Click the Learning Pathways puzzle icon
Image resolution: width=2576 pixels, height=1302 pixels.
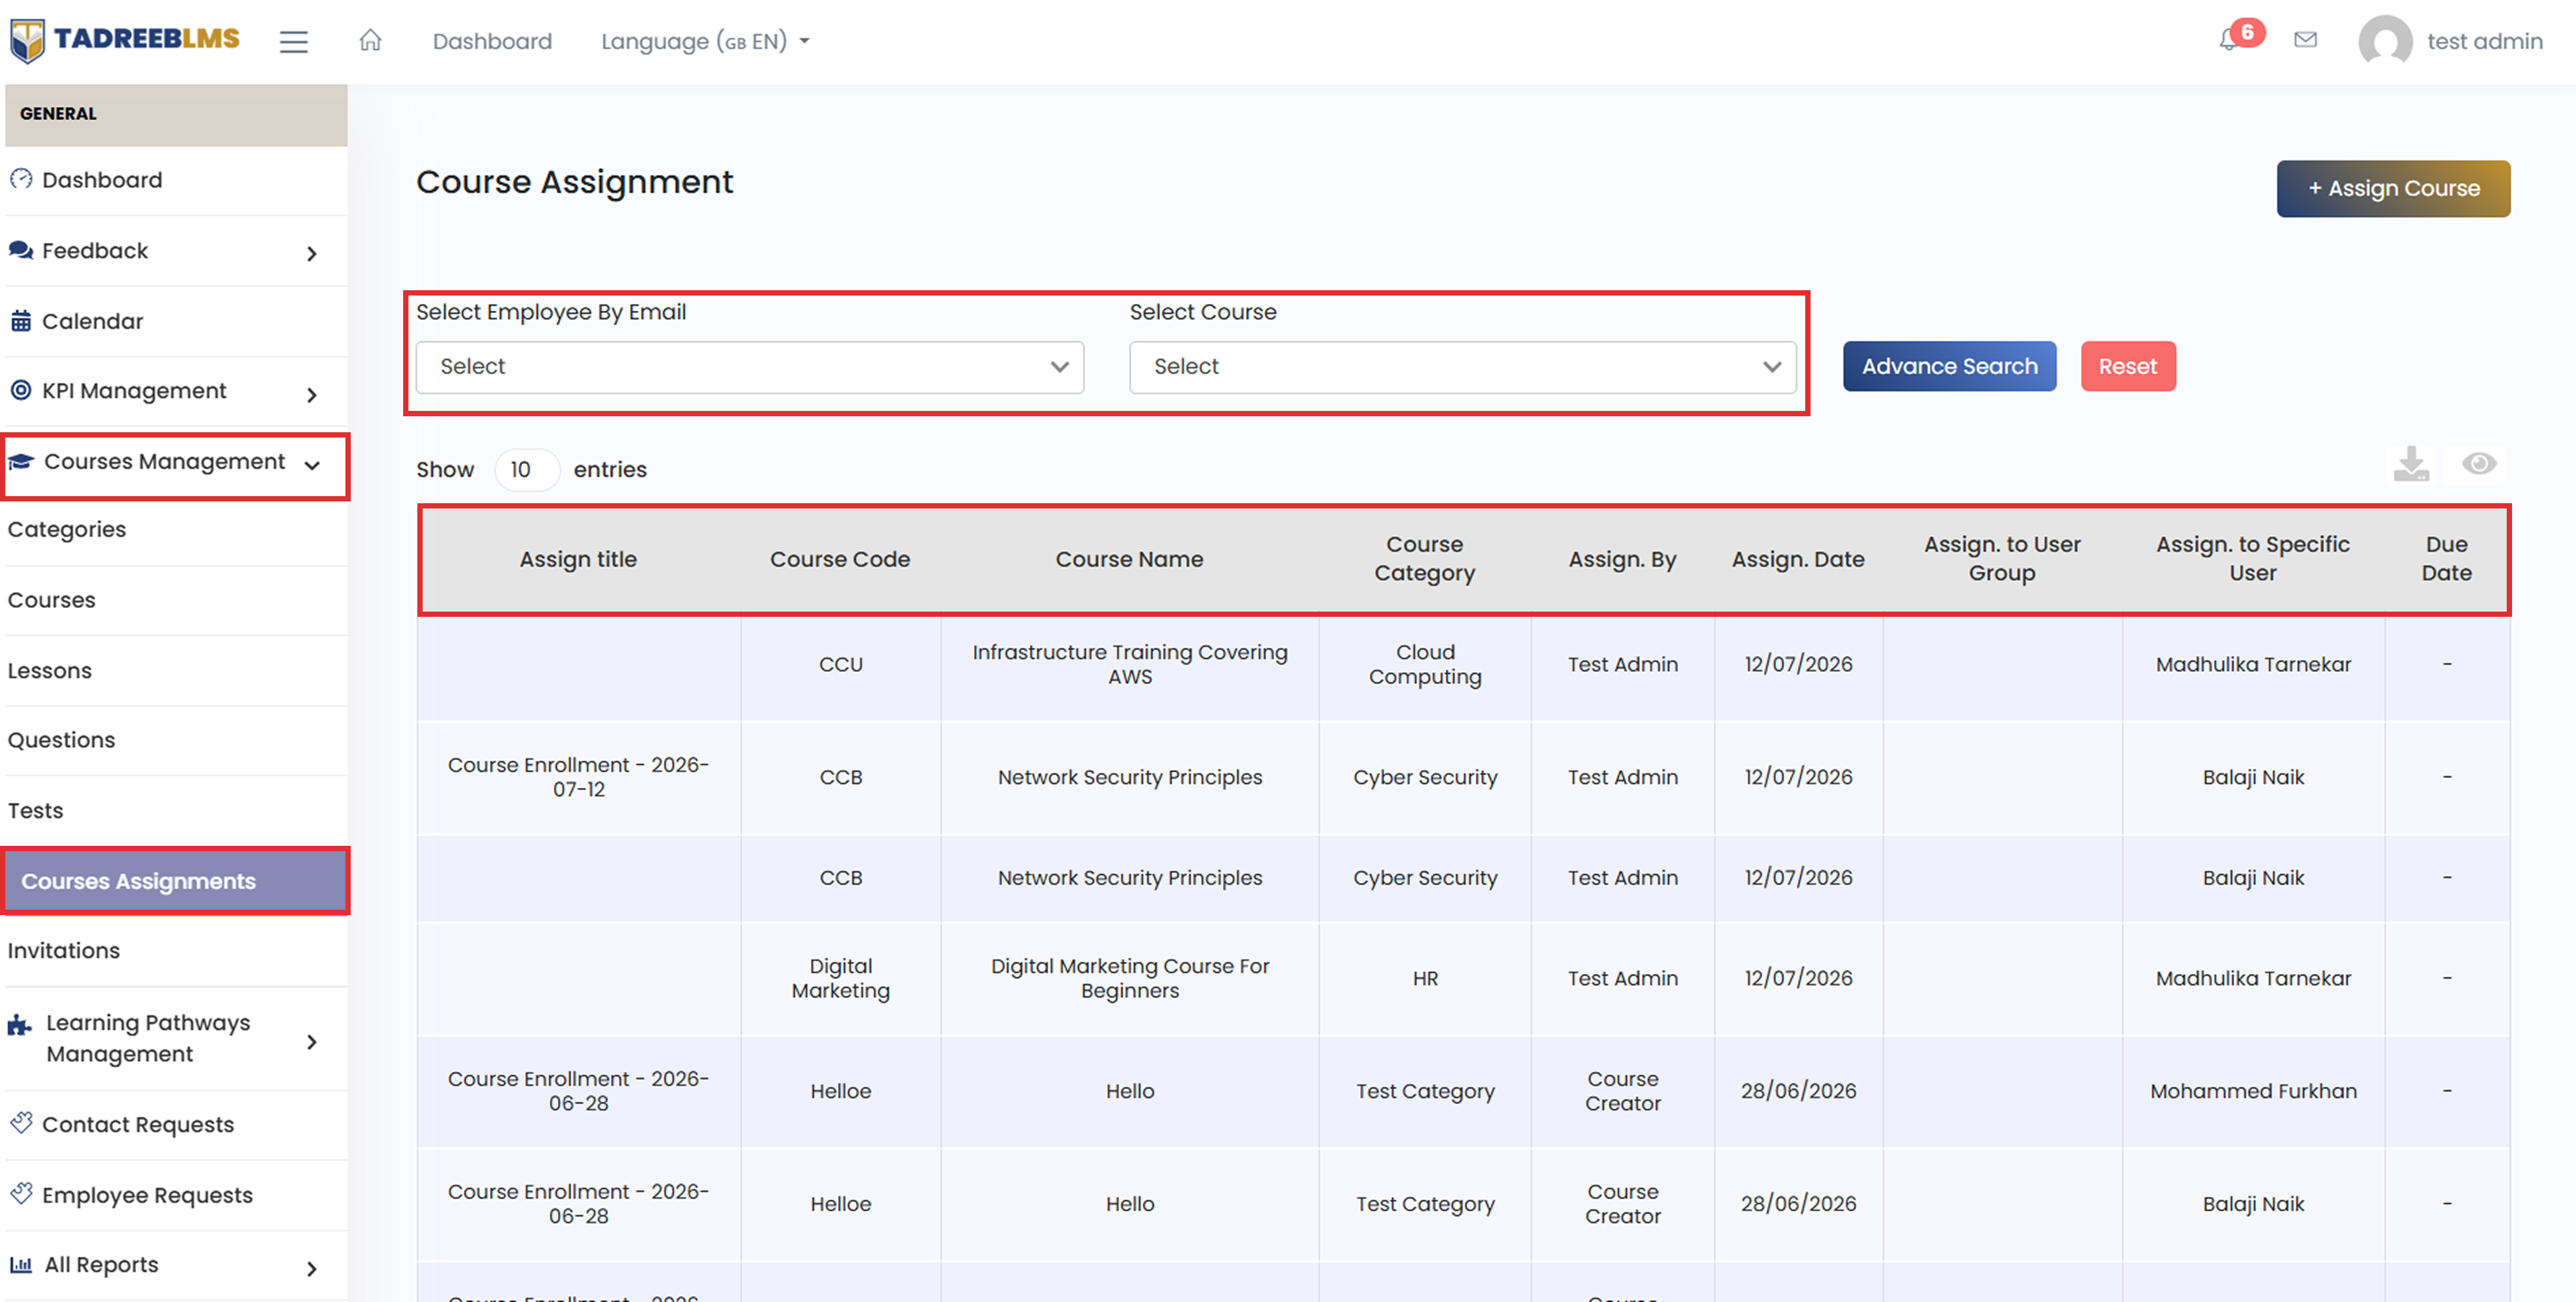click(x=20, y=1024)
